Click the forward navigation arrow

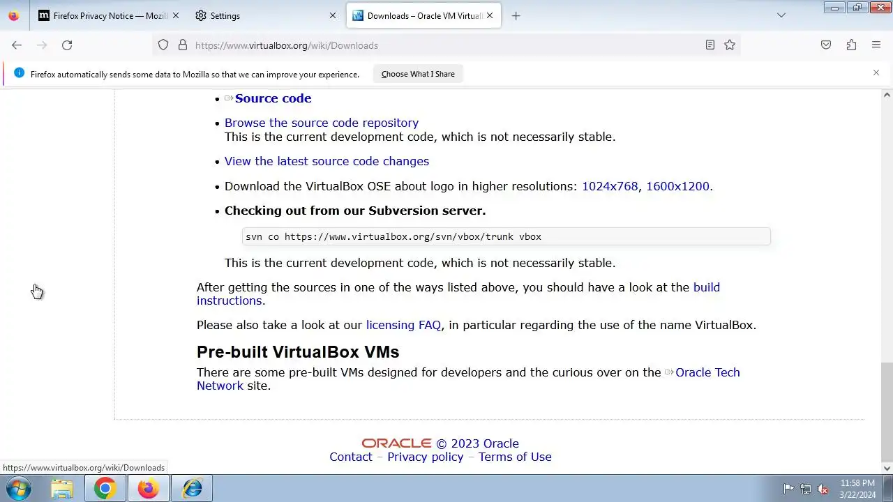click(42, 45)
